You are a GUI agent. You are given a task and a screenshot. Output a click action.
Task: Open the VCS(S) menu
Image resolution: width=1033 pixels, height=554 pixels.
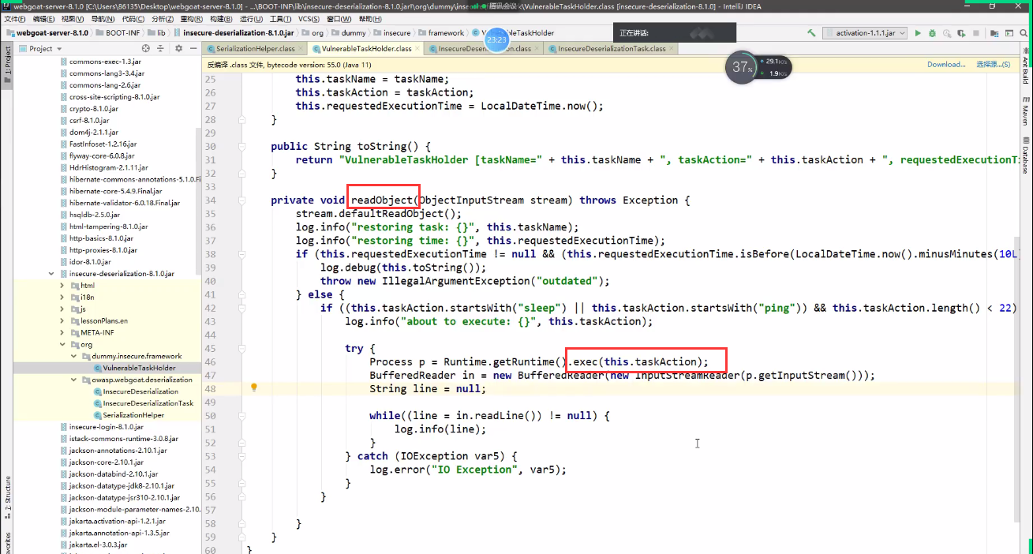point(309,19)
